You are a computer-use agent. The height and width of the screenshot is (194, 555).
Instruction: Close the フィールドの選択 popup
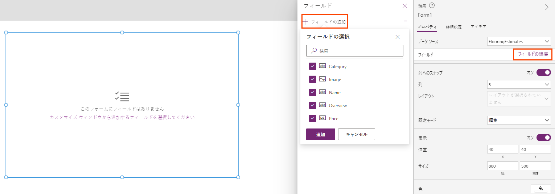click(x=398, y=37)
